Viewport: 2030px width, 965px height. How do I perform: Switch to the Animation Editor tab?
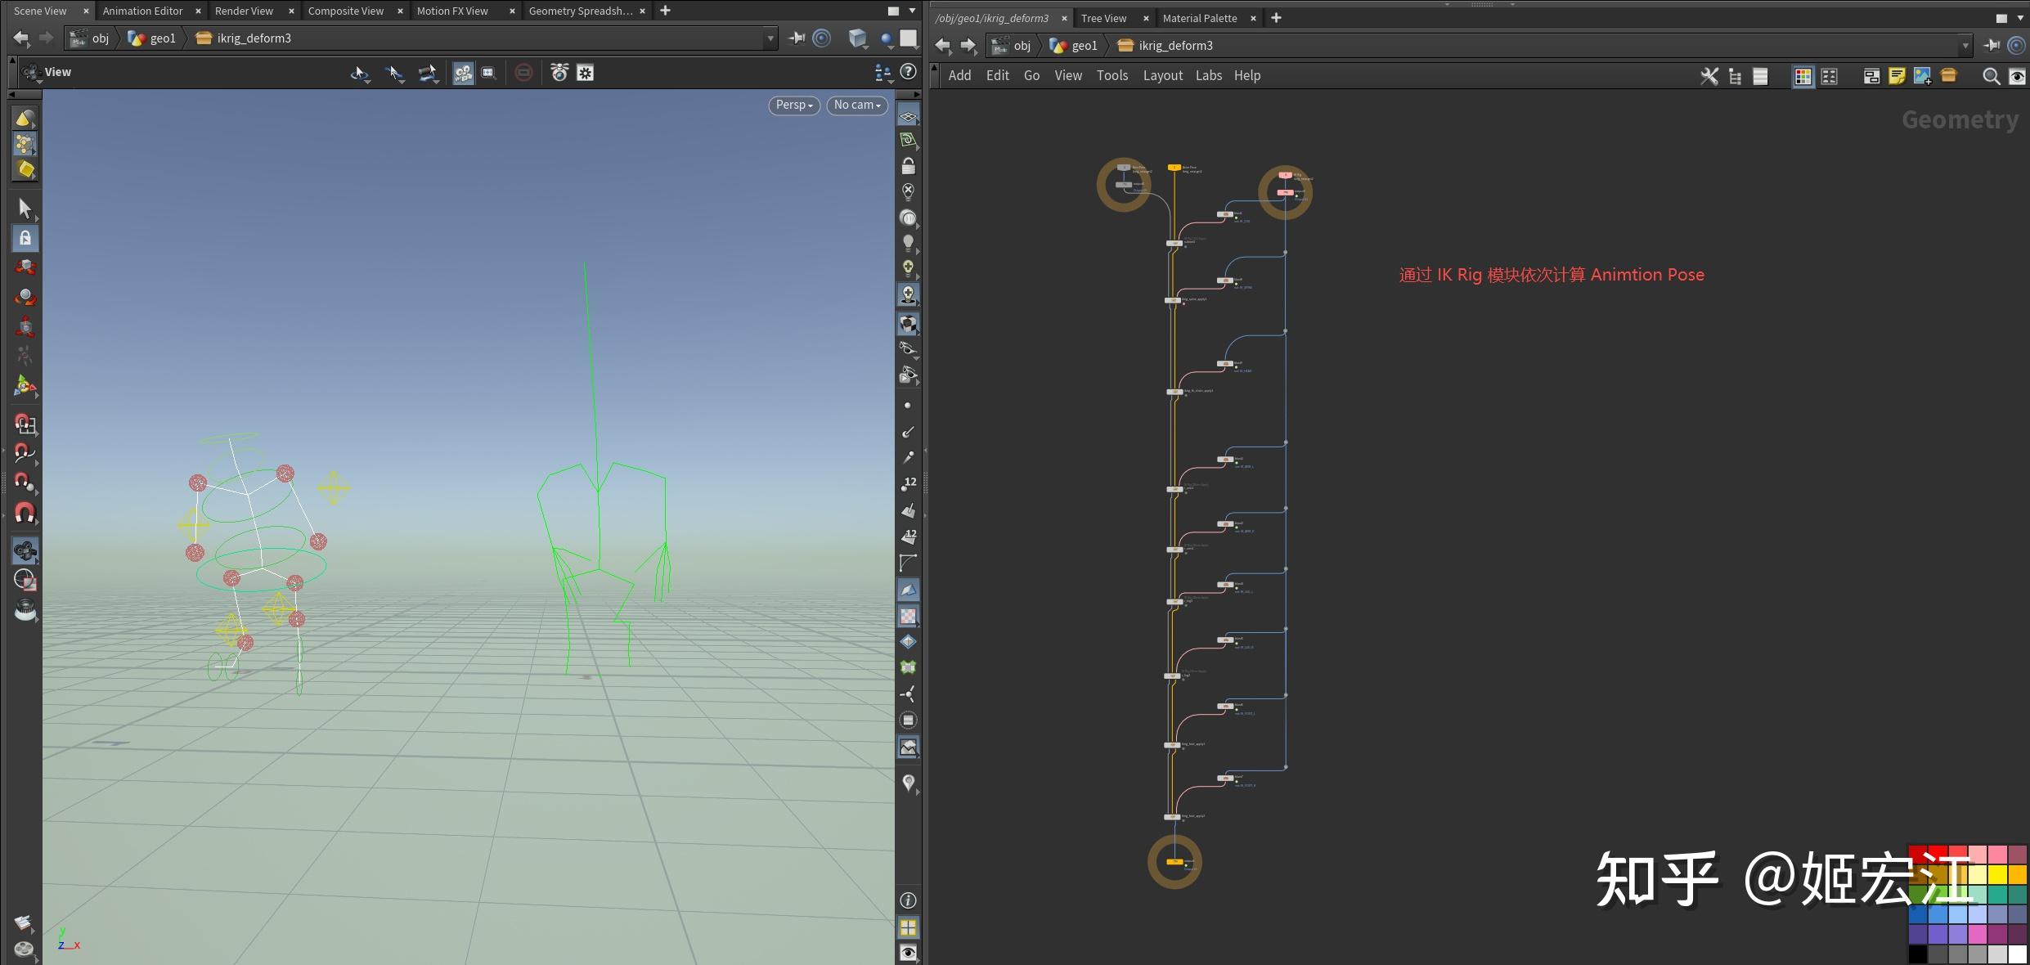[x=143, y=11]
